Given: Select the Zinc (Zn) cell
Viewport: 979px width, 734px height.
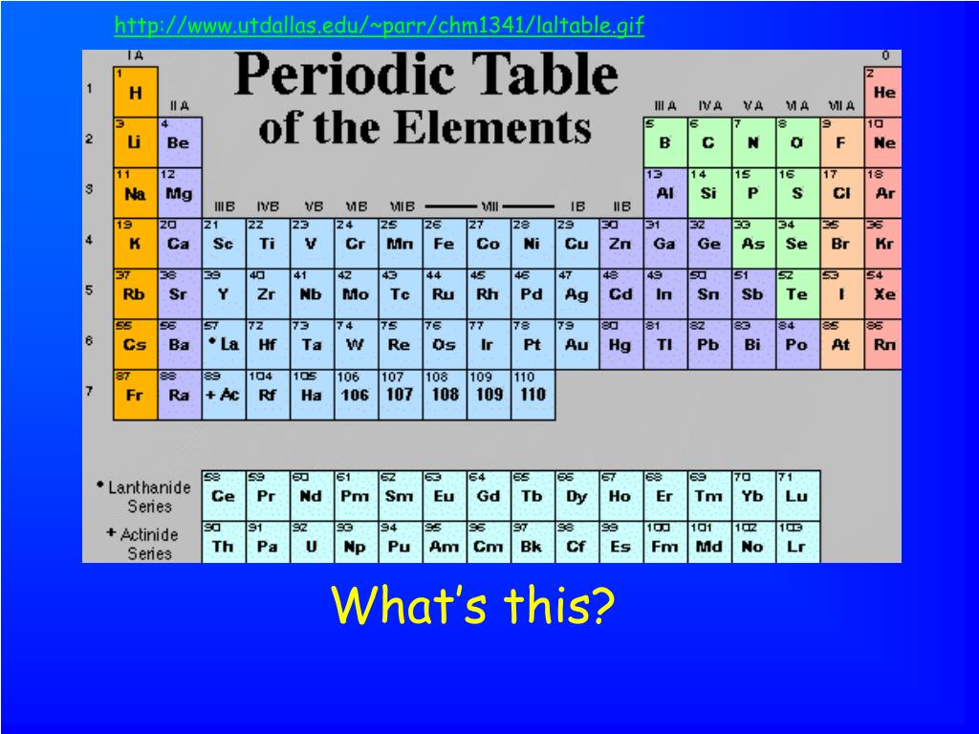Looking at the screenshot, I should click(621, 244).
